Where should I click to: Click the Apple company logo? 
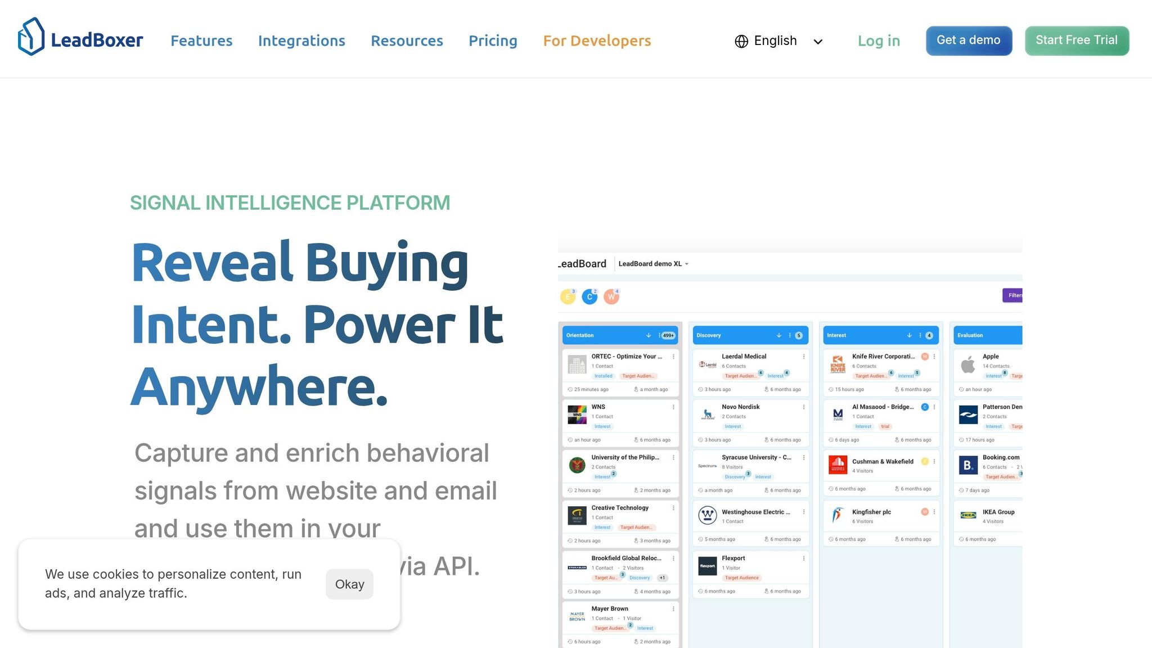click(x=968, y=365)
